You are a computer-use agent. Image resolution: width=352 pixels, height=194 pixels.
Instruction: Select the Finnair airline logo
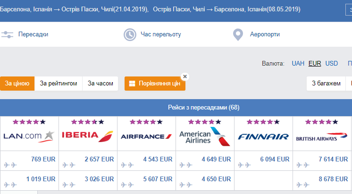[x=263, y=136]
